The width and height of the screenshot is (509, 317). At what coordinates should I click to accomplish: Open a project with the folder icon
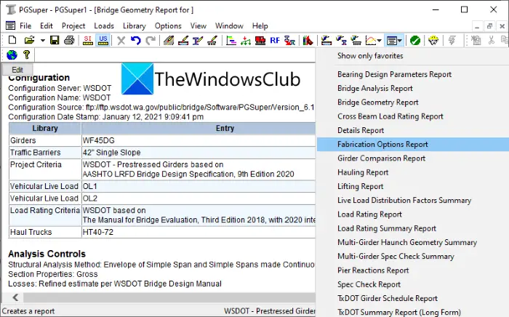[29, 40]
